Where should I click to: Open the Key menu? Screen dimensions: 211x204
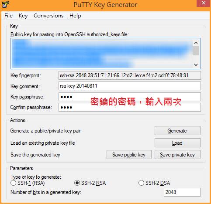[23, 16]
